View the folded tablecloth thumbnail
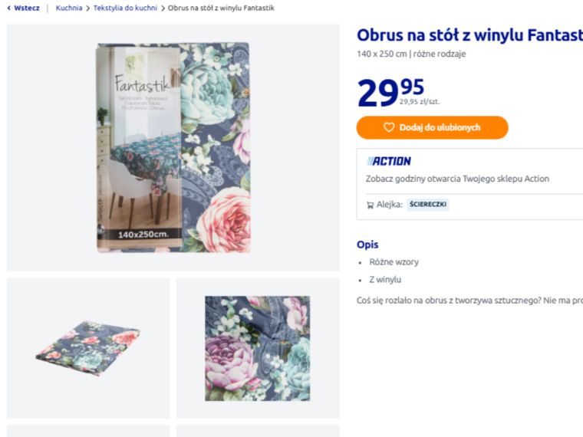This screenshot has width=583, height=437. tap(88, 347)
